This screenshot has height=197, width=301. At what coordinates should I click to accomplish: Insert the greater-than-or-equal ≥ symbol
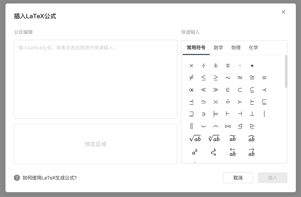coord(216,77)
